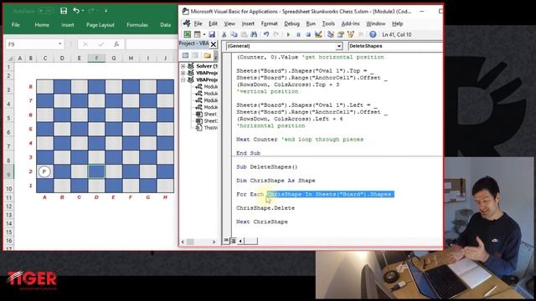Image resolution: width=536 pixels, height=301 pixels.
Task: Click the Cut icon in the VBA toolbar
Action: click(x=224, y=34)
